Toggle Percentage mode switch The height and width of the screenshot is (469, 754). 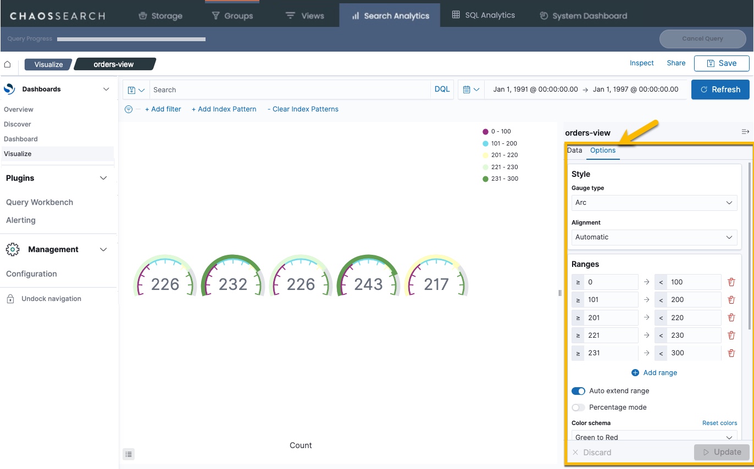pyautogui.click(x=578, y=407)
